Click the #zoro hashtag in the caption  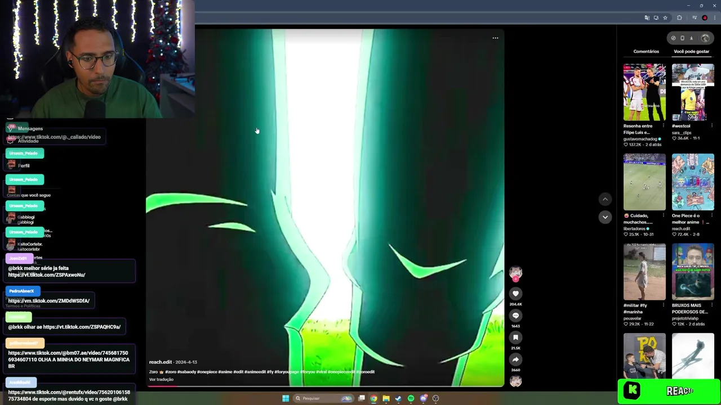(170, 372)
